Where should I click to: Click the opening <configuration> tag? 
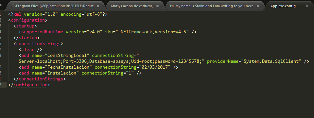28,20
